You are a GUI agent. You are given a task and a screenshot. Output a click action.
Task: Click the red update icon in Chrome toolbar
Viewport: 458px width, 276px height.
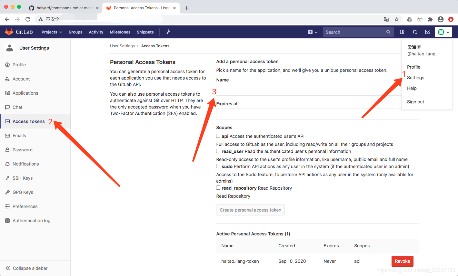(x=451, y=19)
